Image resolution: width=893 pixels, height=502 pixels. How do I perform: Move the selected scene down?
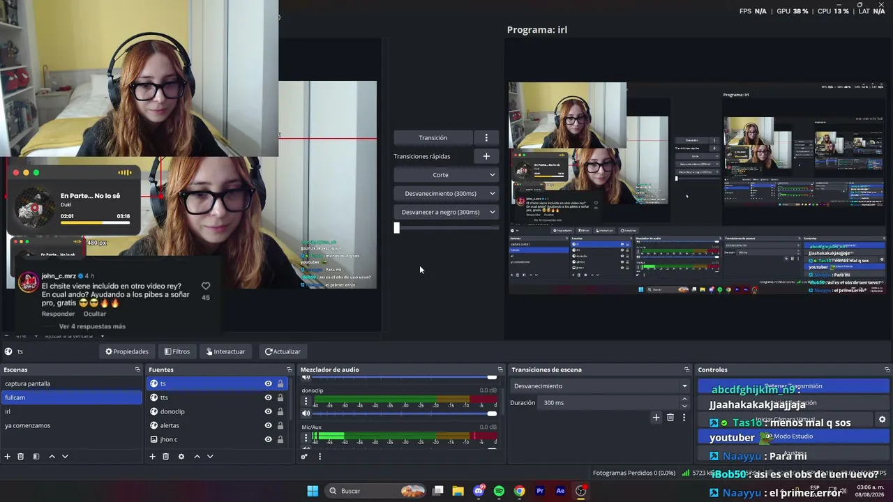[x=65, y=457]
